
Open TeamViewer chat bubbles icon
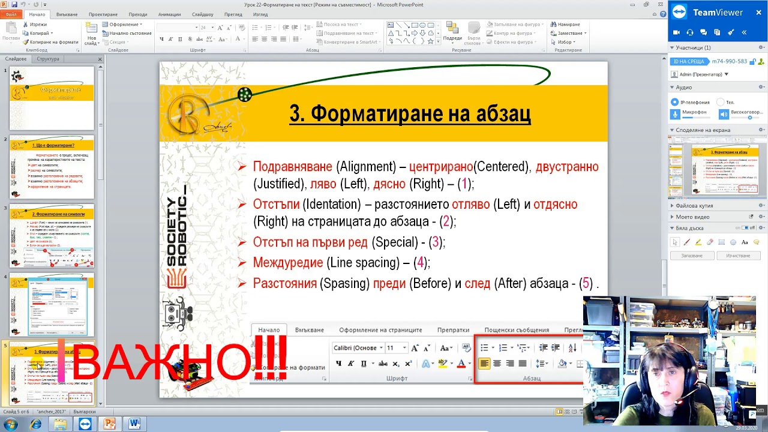click(x=703, y=32)
